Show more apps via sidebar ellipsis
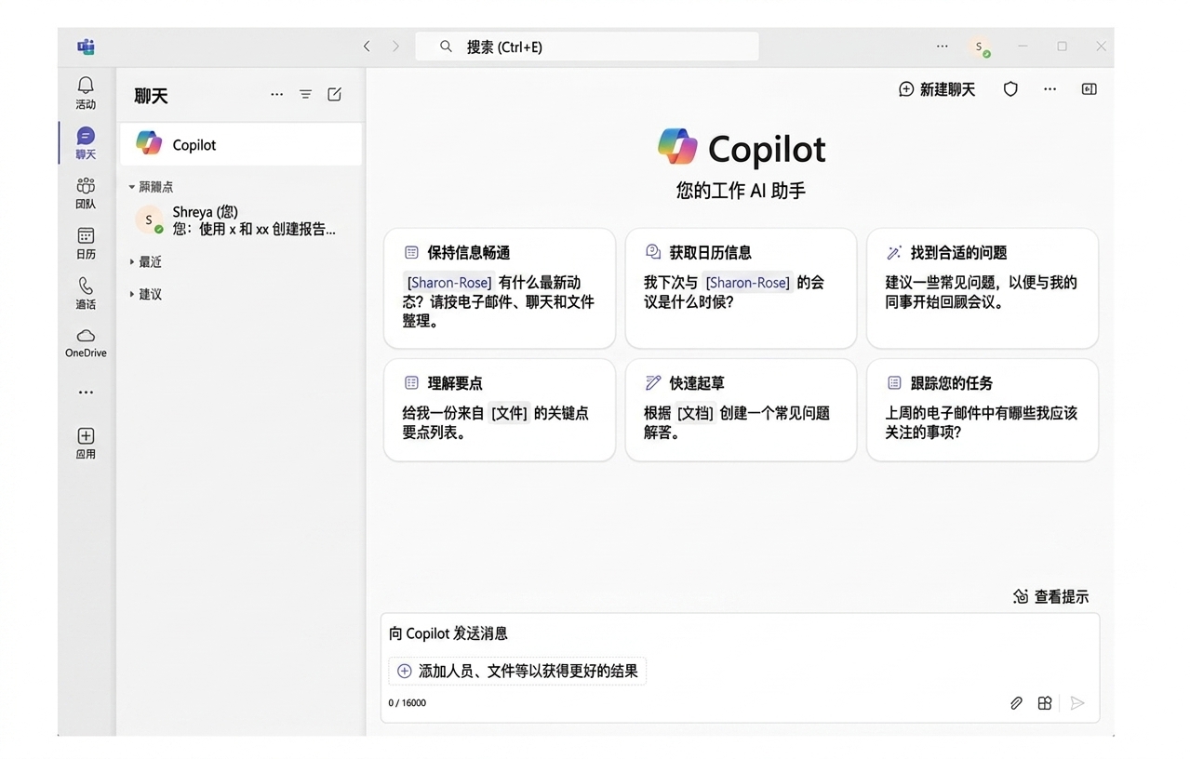The width and height of the screenshot is (1190, 759). [x=86, y=393]
